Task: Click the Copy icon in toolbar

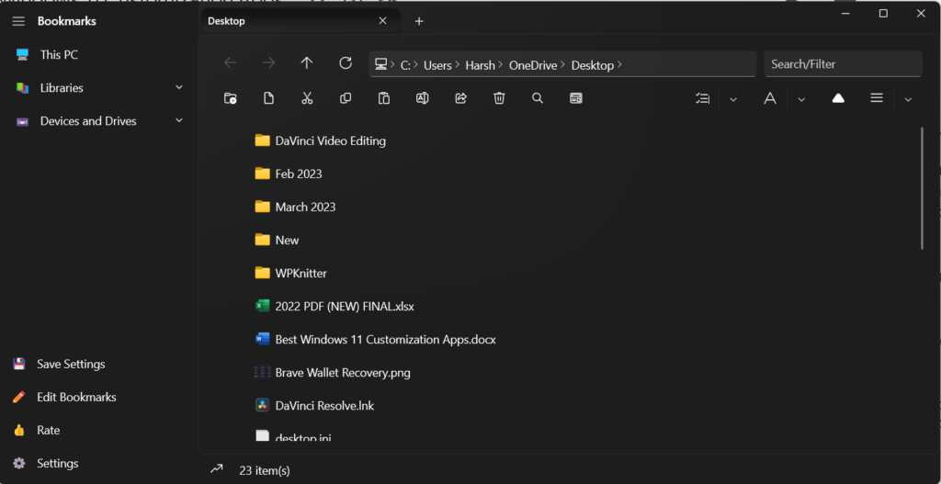Action: point(346,98)
